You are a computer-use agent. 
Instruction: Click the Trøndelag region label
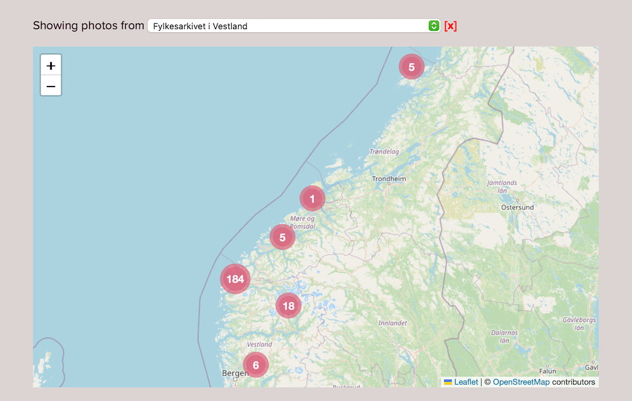[x=384, y=152]
